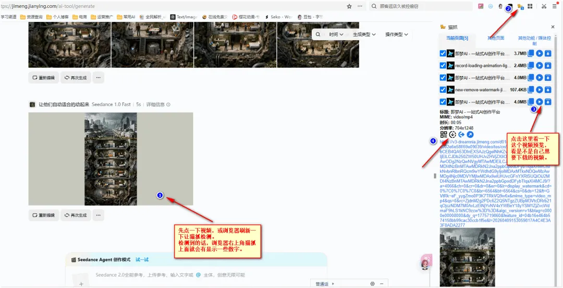Bookmark this page with the star icon
The image size is (563, 288).
point(349,6)
